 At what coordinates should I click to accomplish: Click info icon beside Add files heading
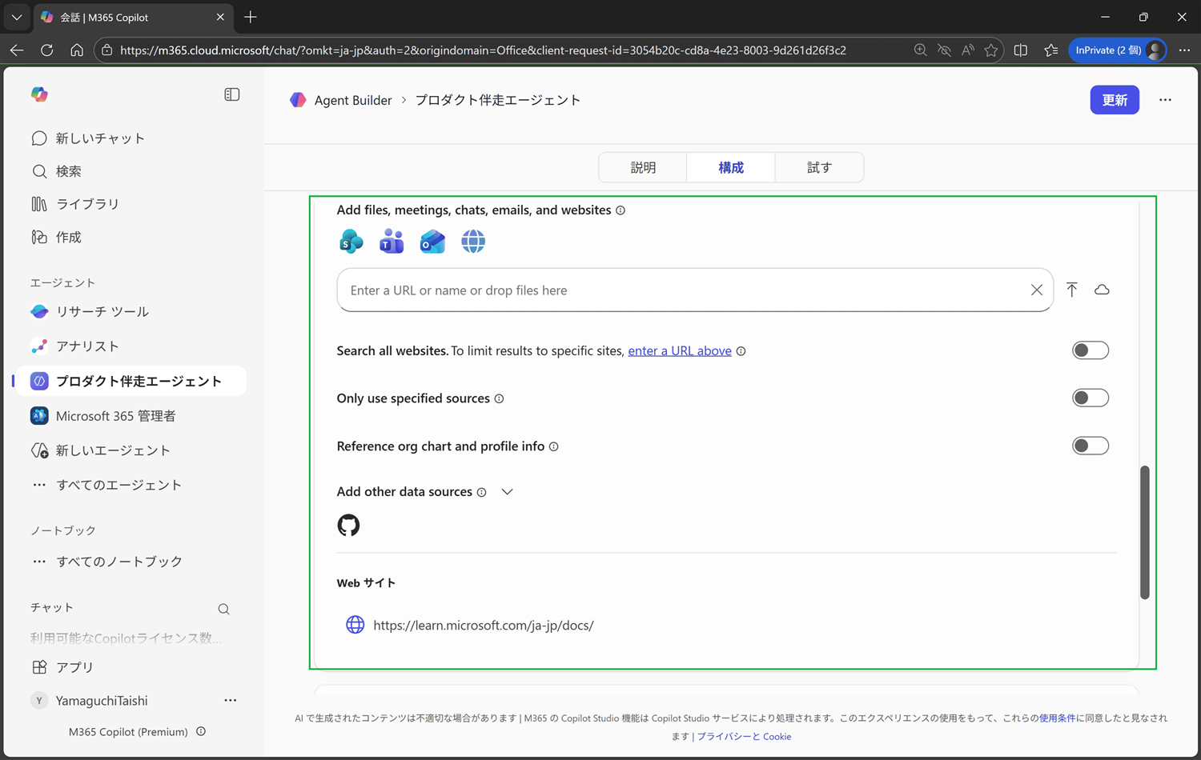coord(621,210)
